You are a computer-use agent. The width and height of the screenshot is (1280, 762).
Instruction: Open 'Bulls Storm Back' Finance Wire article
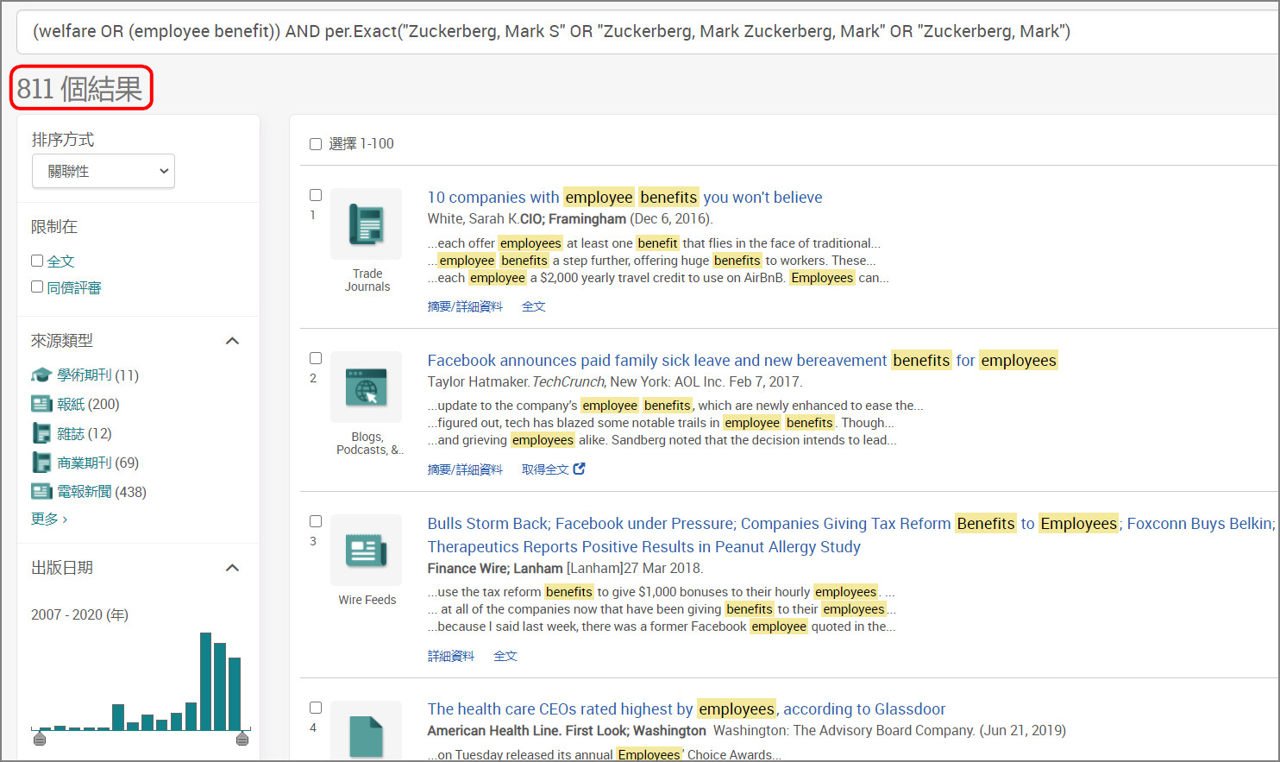[x=851, y=535]
